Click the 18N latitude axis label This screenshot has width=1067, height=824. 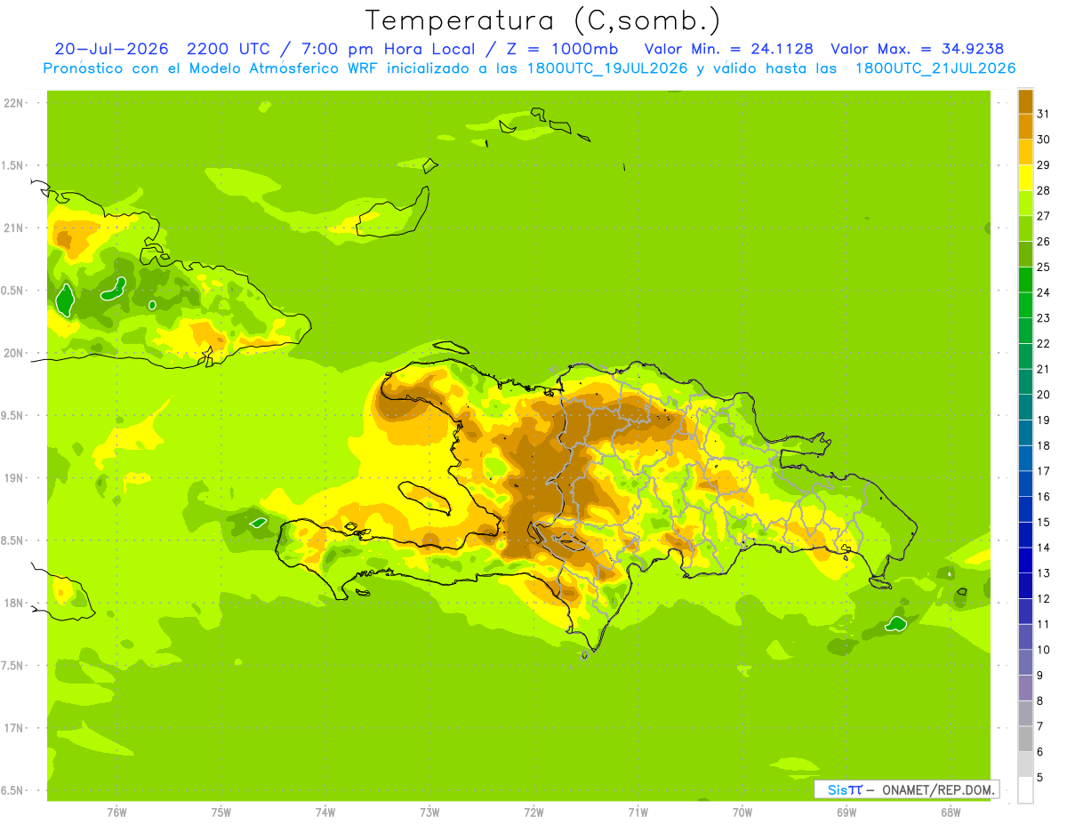point(13,603)
